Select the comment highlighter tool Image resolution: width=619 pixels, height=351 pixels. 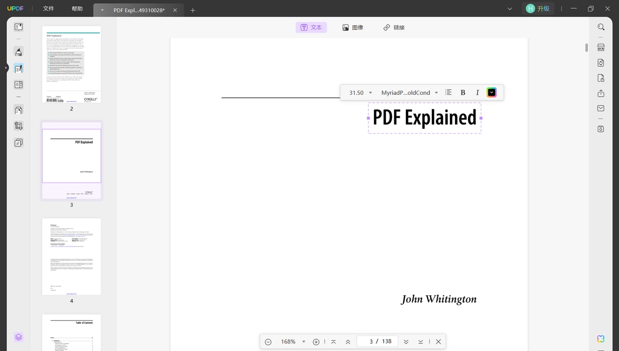[19, 51]
